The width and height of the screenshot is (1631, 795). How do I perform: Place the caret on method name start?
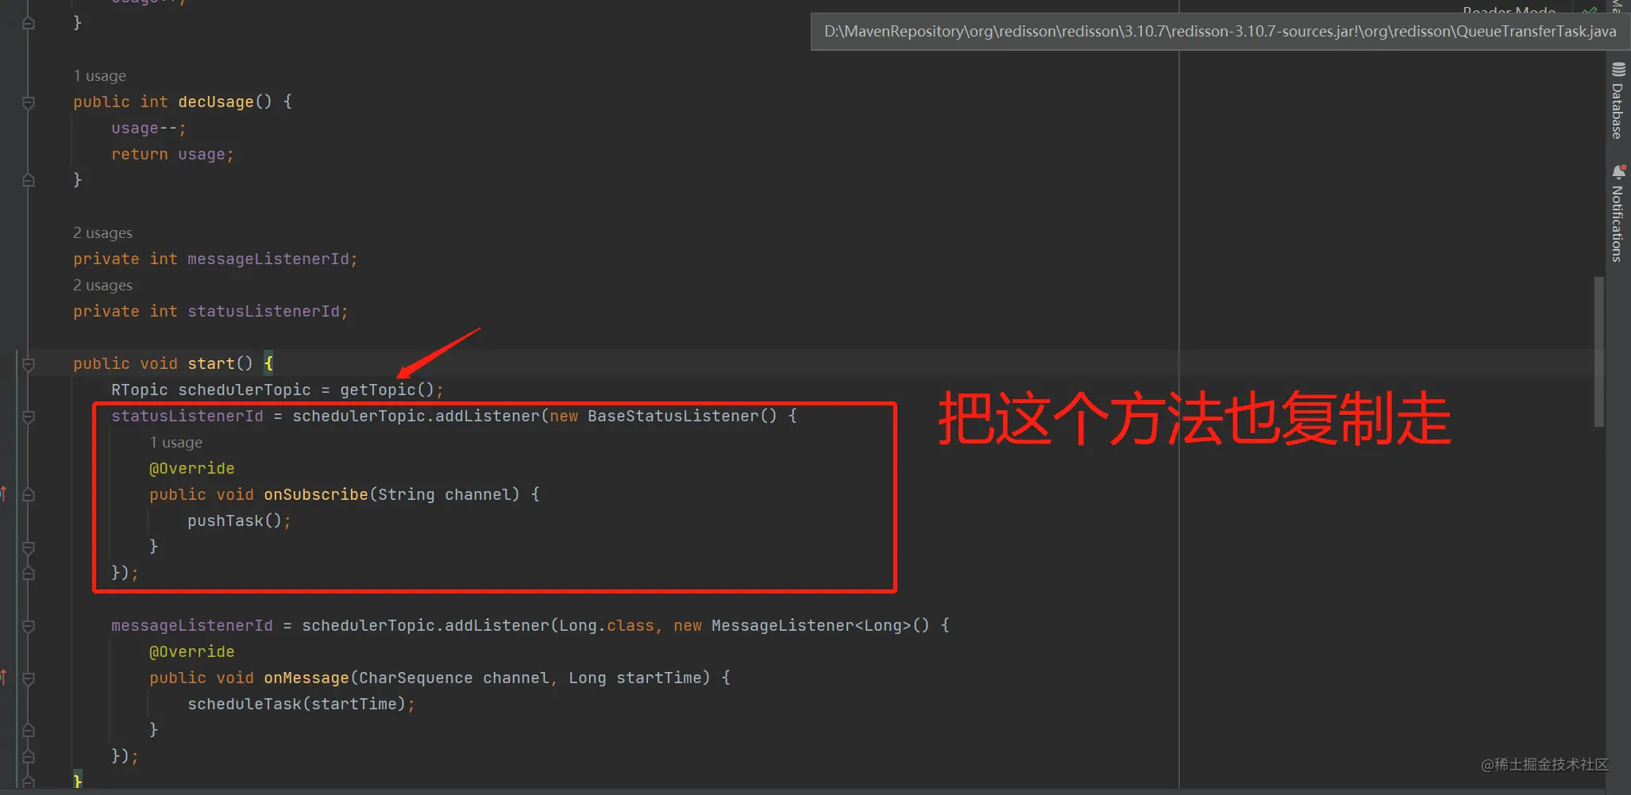(x=211, y=363)
